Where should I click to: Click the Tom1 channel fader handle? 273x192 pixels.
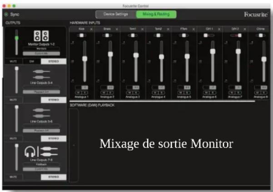(136, 55)
